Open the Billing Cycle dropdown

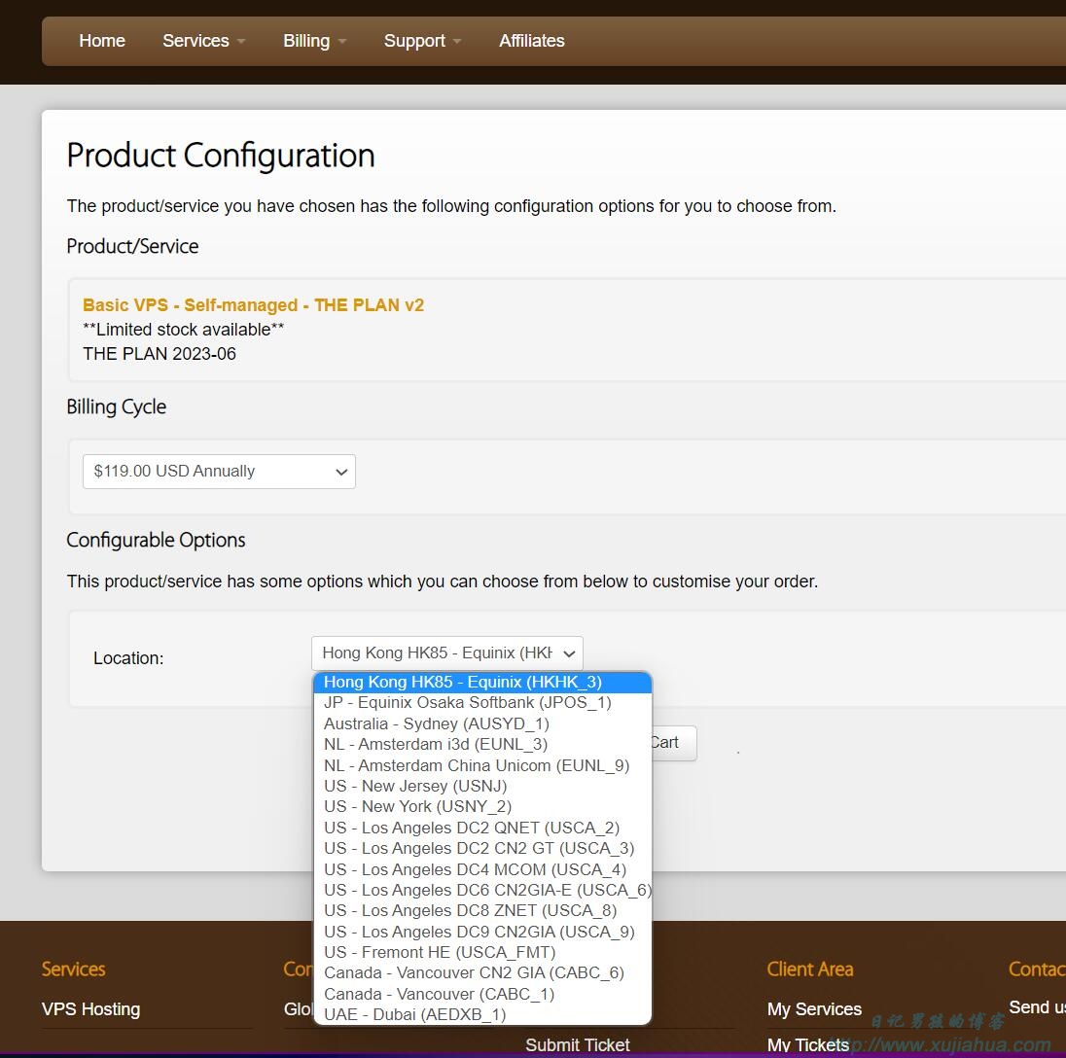pos(219,472)
